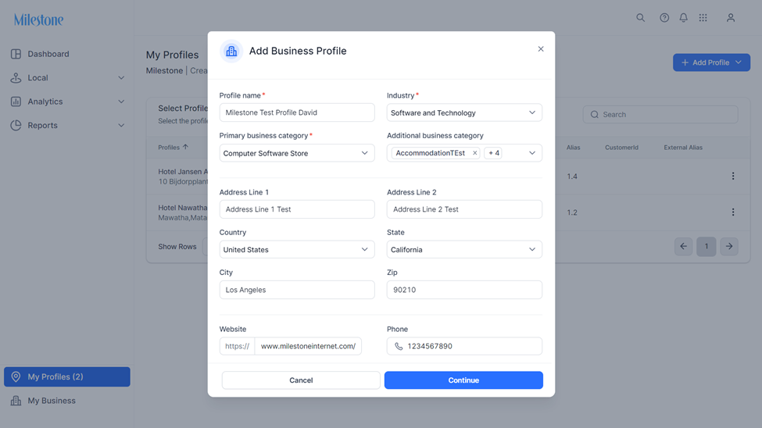762x428 pixels.
Task: Select page 1 in pagination
Action: (x=706, y=246)
